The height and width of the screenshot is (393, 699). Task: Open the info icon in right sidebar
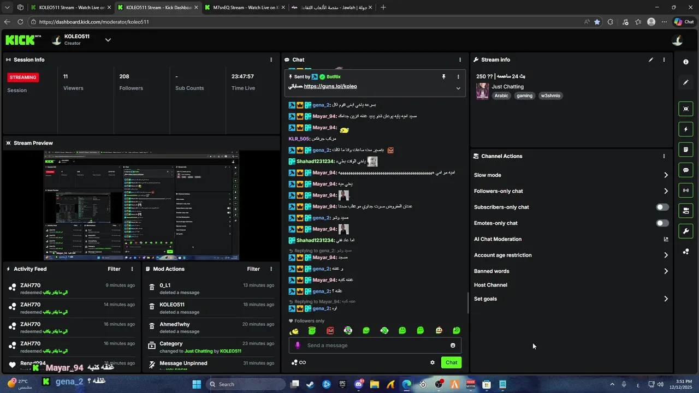[686, 62]
